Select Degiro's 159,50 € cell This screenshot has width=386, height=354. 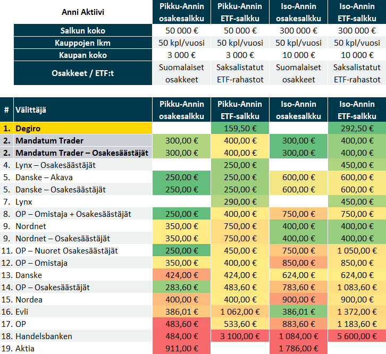240,128
